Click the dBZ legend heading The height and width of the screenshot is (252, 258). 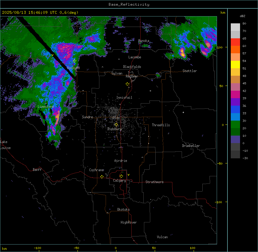point(242,16)
